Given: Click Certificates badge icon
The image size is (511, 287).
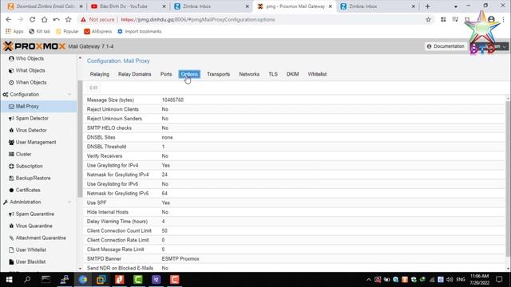Looking at the screenshot, I should [11, 190].
